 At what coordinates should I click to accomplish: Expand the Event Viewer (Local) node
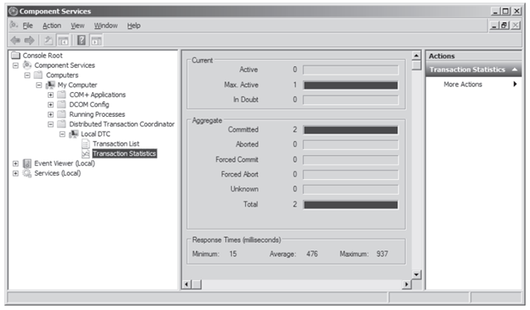coord(16,164)
